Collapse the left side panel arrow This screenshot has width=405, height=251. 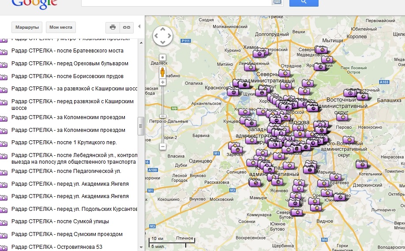(x=139, y=26)
